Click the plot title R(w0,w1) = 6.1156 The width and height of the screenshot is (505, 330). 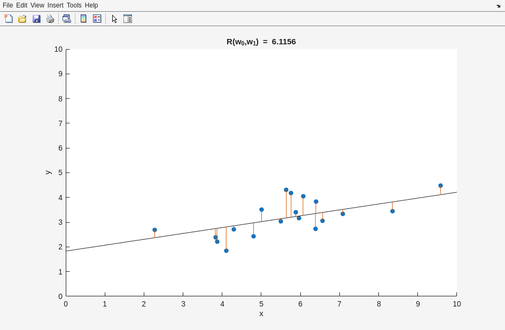[x=261, y=42]
